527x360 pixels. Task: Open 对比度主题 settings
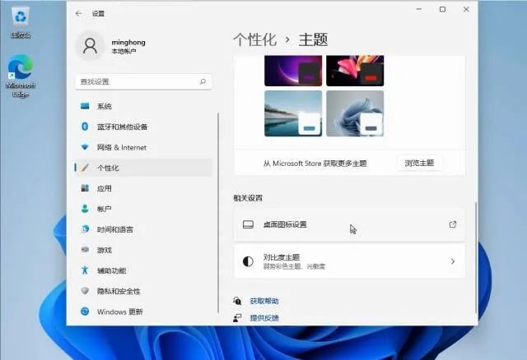point(349,261)
